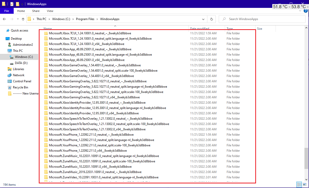This screenshot has height=188, width=309.
Task: Select This PC in the navigation pane
Action: 18,51
